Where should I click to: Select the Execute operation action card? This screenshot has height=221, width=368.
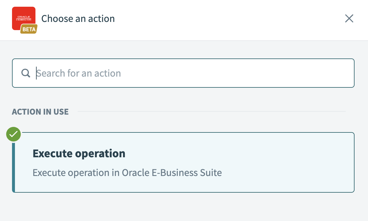coord(183,163)
